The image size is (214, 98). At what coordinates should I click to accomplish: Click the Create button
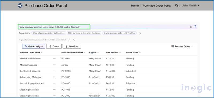54,46
